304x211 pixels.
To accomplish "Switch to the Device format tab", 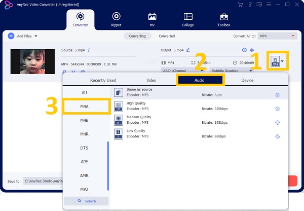I will (247, 80).
